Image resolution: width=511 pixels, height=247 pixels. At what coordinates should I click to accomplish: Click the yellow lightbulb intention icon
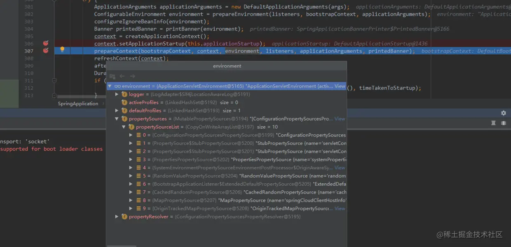[x=62, y=50]
